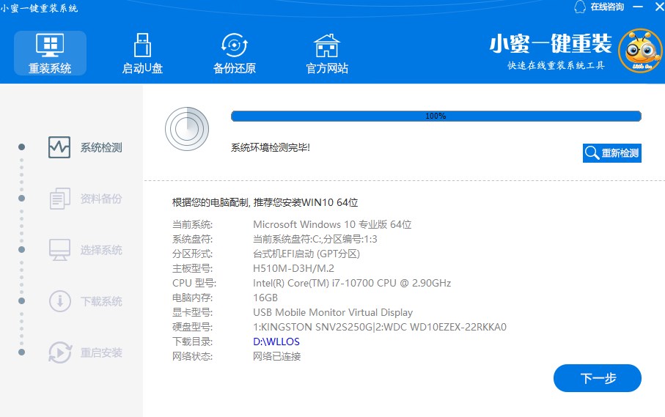This screenshot has height=417, width=665.
Task: Go to the 下载系统 step label
Action: (x=101, y=301)
